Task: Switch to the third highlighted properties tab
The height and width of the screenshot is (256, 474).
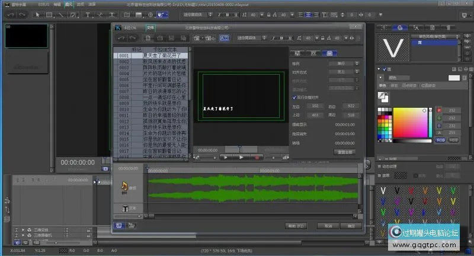Action: click(329, 53)
